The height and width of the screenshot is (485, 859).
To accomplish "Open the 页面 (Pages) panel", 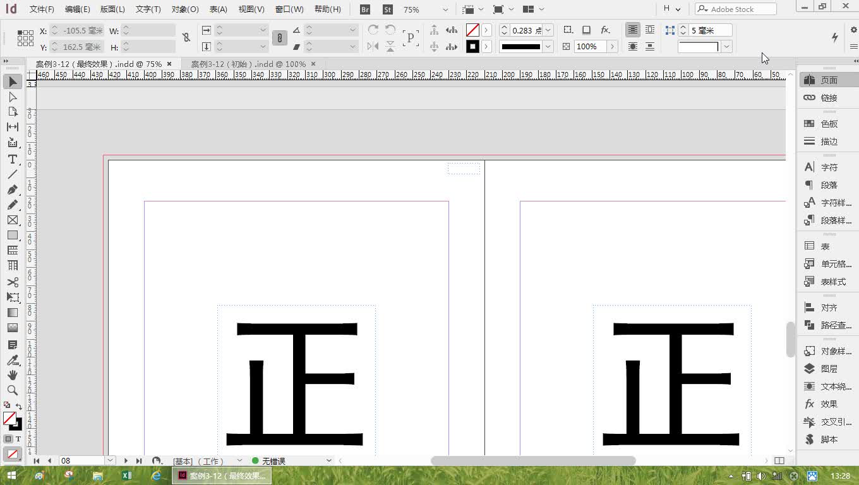I will click(827, 80).
